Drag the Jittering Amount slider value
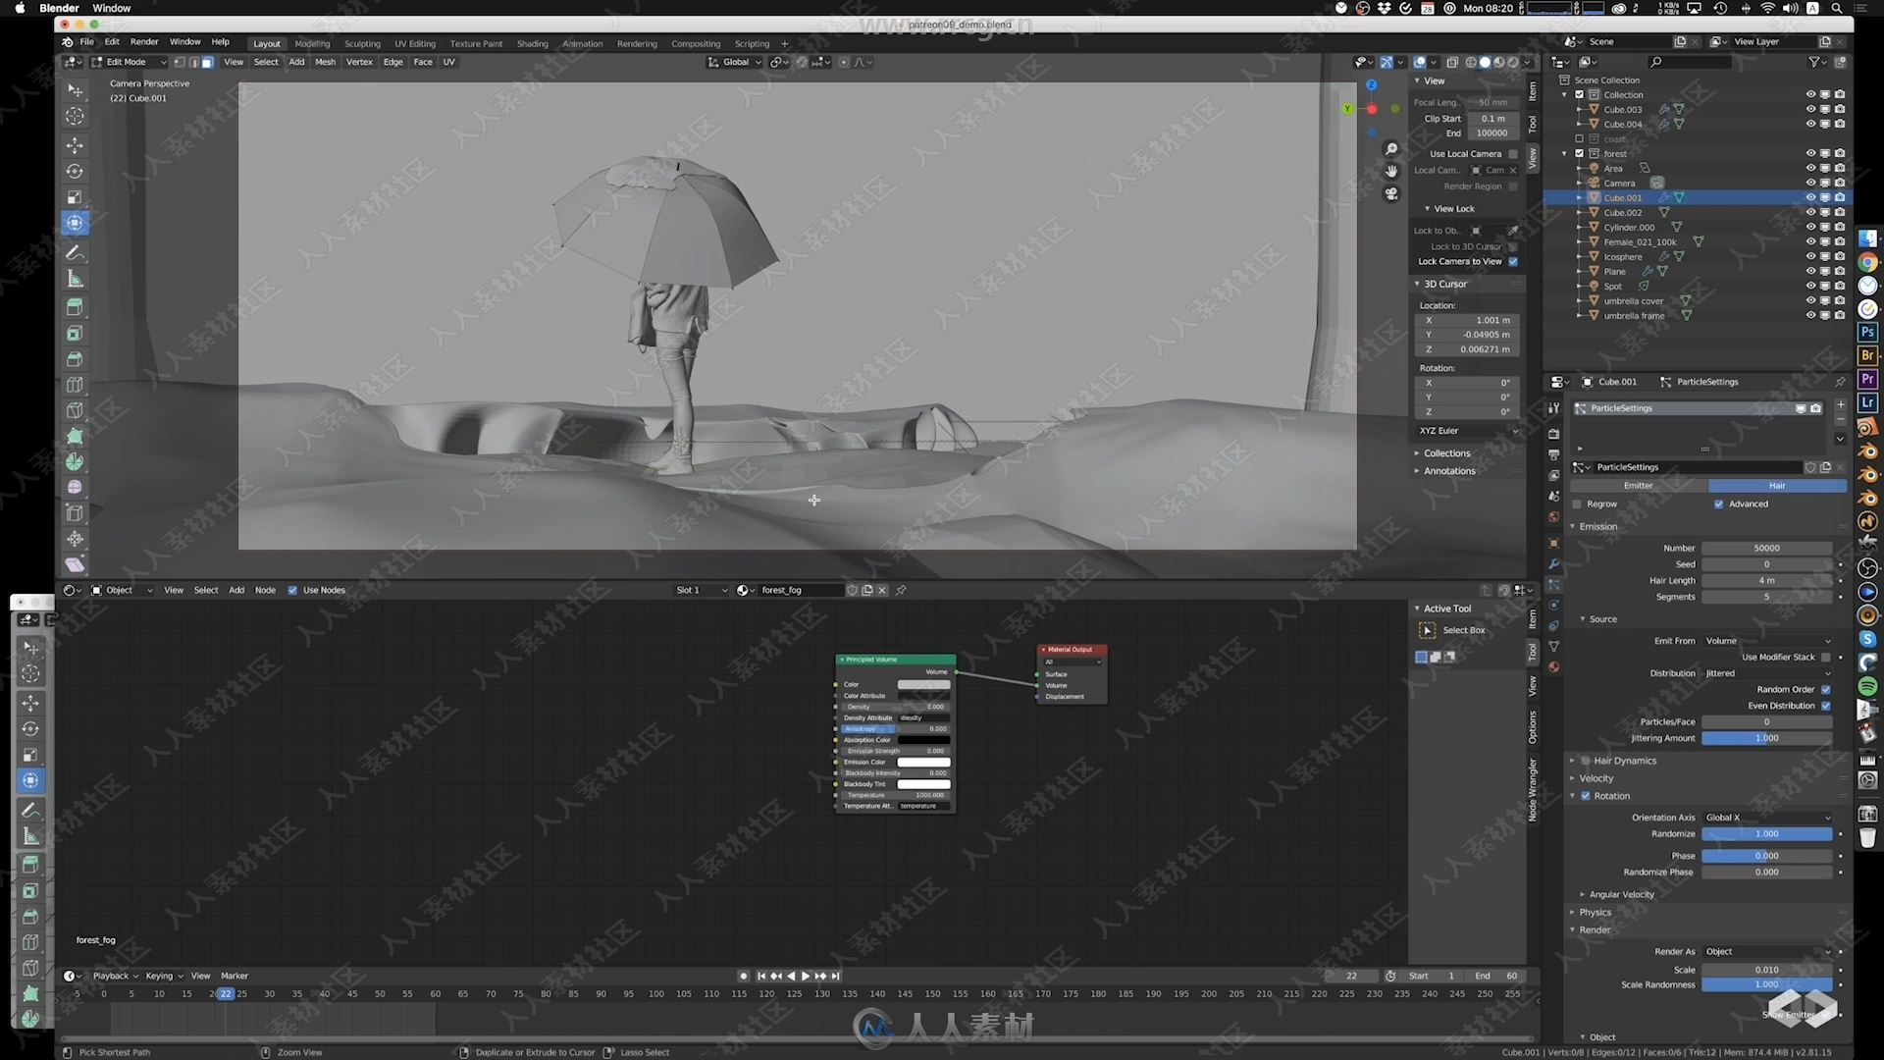 1766,738
